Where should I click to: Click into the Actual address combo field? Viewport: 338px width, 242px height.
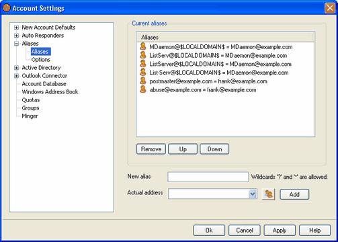pyautogui.click(x=208, y=194)
